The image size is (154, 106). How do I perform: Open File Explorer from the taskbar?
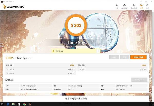point(13,104)
